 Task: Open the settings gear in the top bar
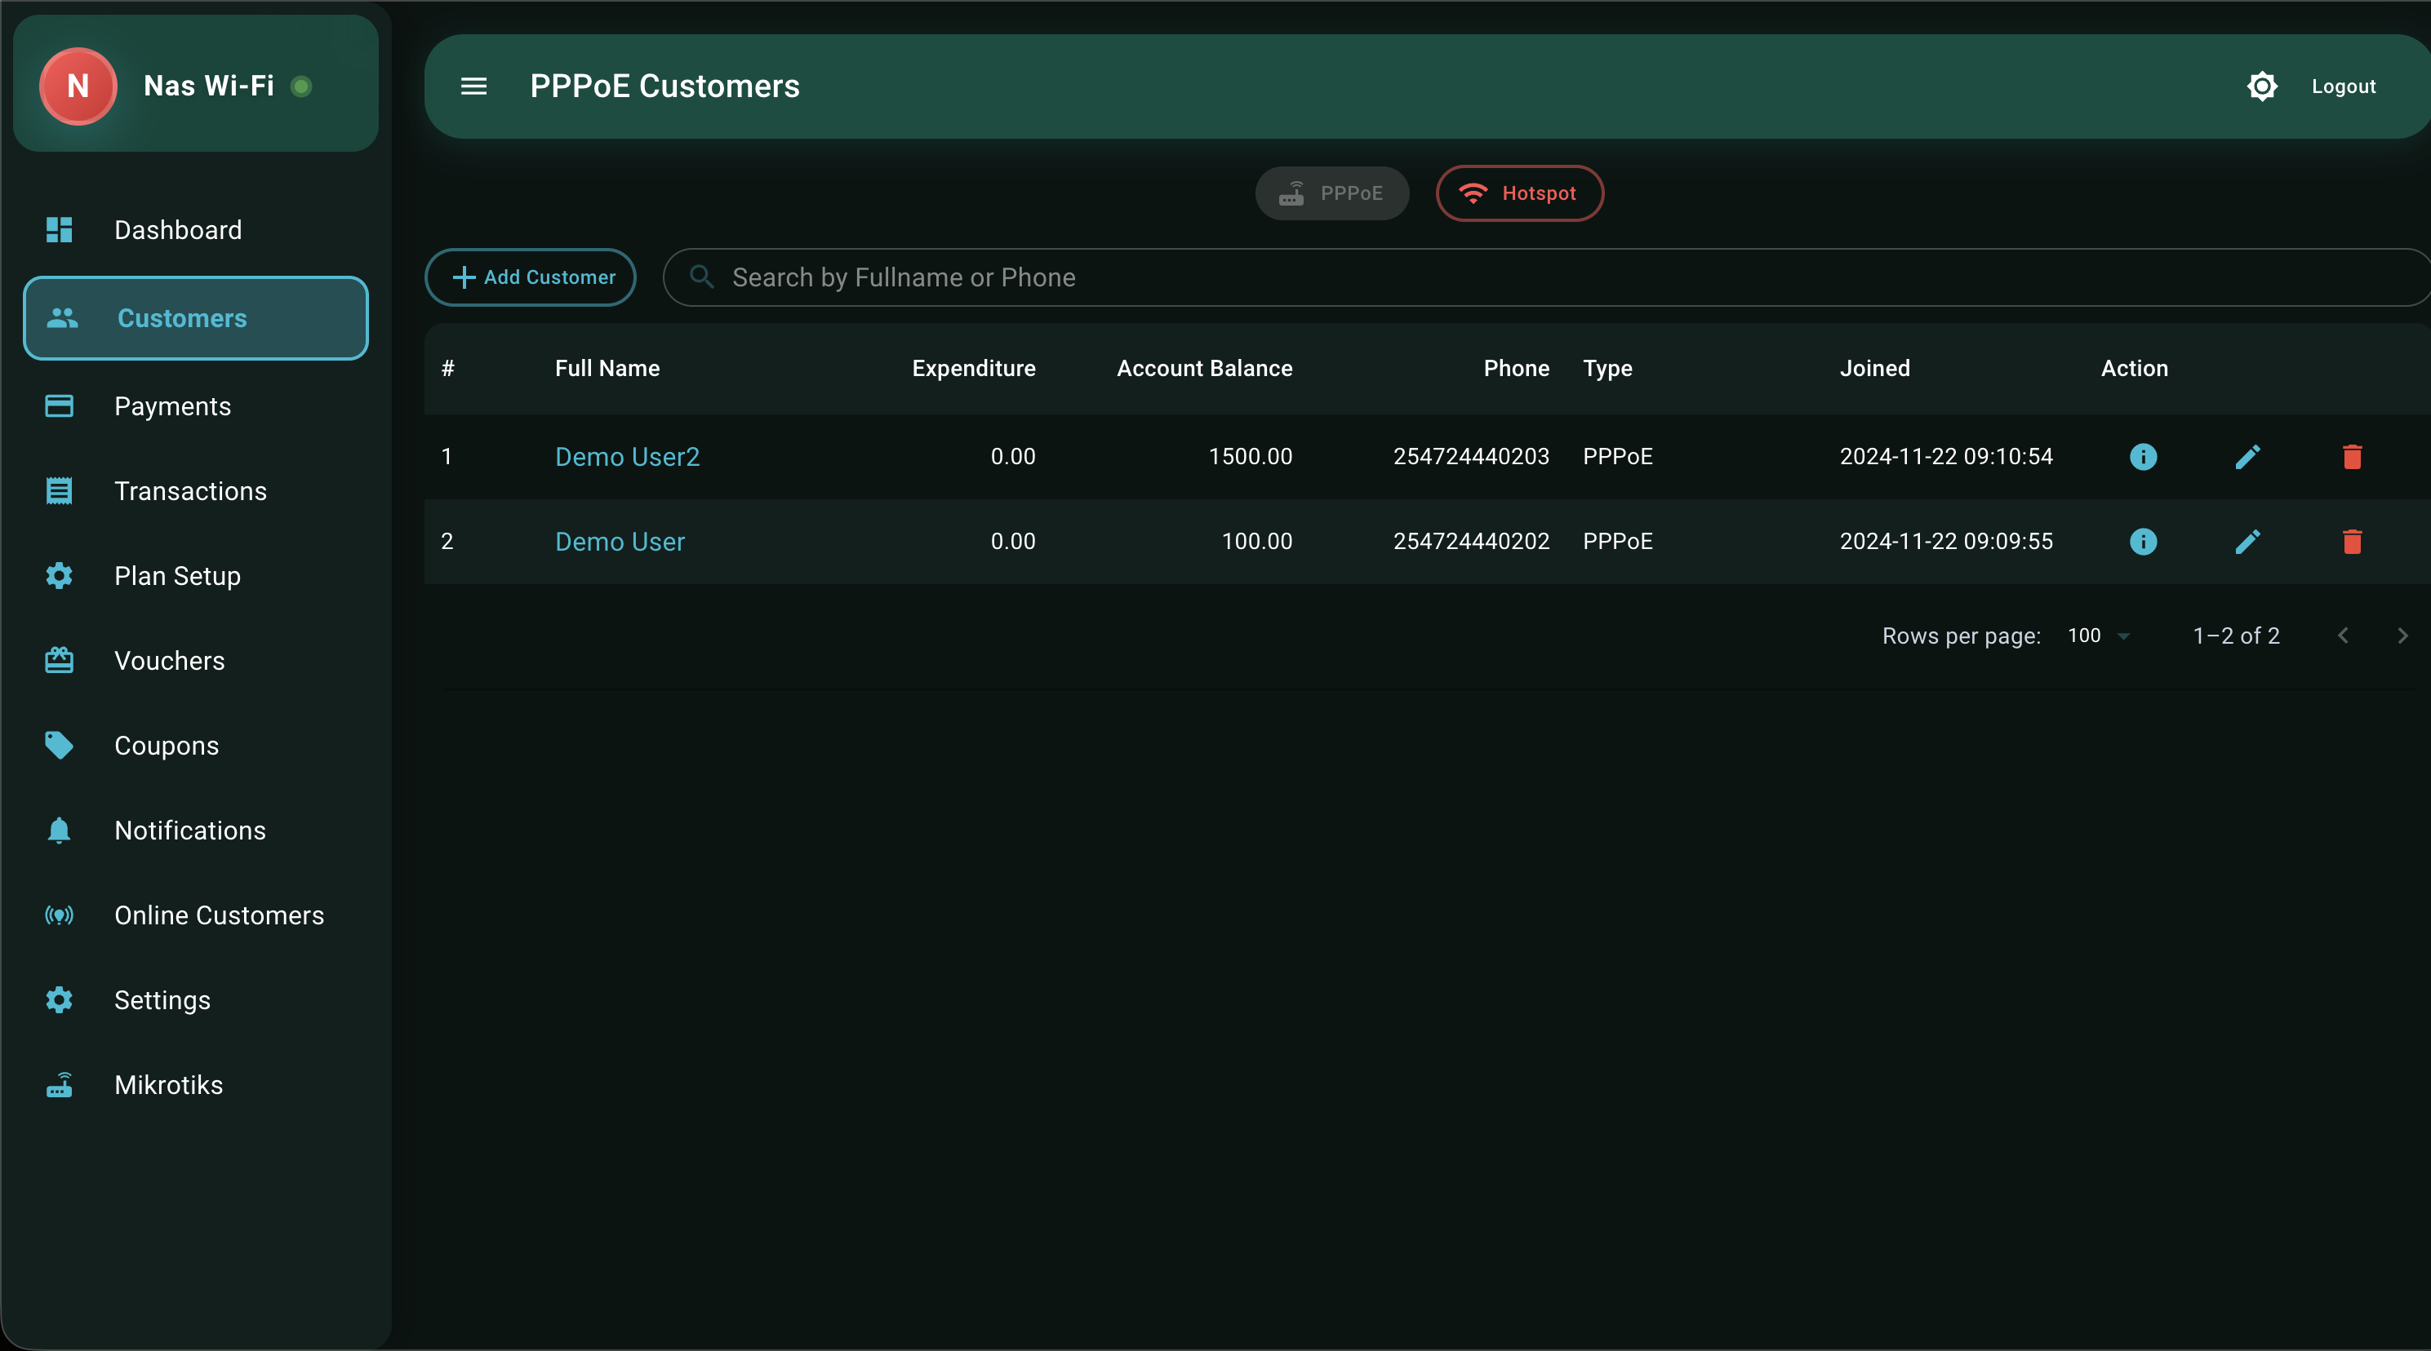[2263, 86]
